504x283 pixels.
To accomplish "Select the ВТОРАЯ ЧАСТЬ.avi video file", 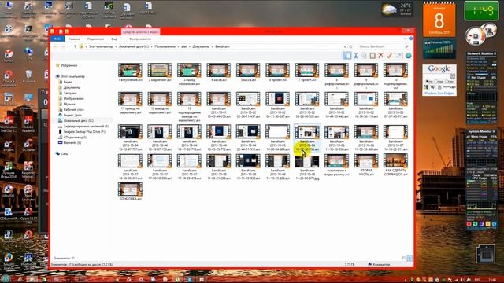I will pyautogui.click(x=366, y=165).
